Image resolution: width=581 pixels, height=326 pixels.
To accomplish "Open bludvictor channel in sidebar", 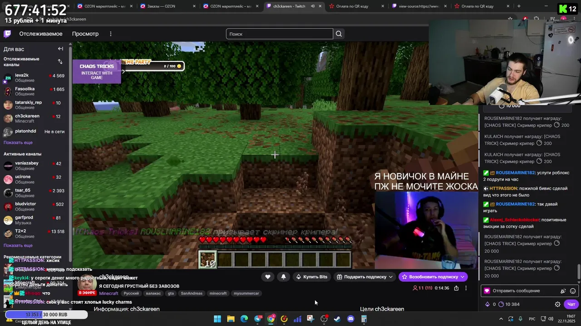I will [x=34, y=206].
